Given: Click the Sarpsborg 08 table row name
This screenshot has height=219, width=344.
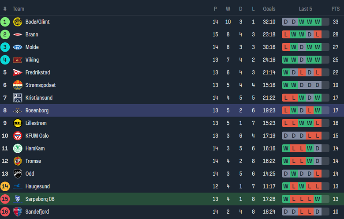Looking at the screenshot, I should pos(40,199).
